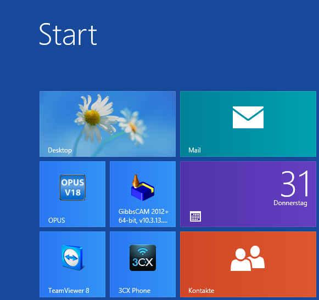The width and height of the screenshot is (319, 300).
Task: Open the Desktop tile with daisy wallpaper
Action: (x=108, y=124)
